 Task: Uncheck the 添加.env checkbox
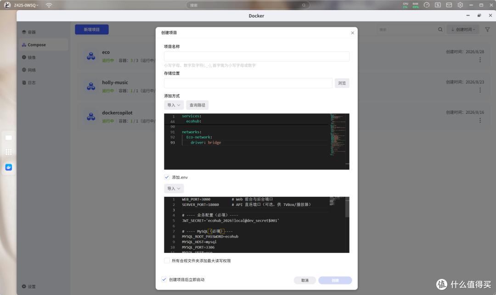[167, 177]
